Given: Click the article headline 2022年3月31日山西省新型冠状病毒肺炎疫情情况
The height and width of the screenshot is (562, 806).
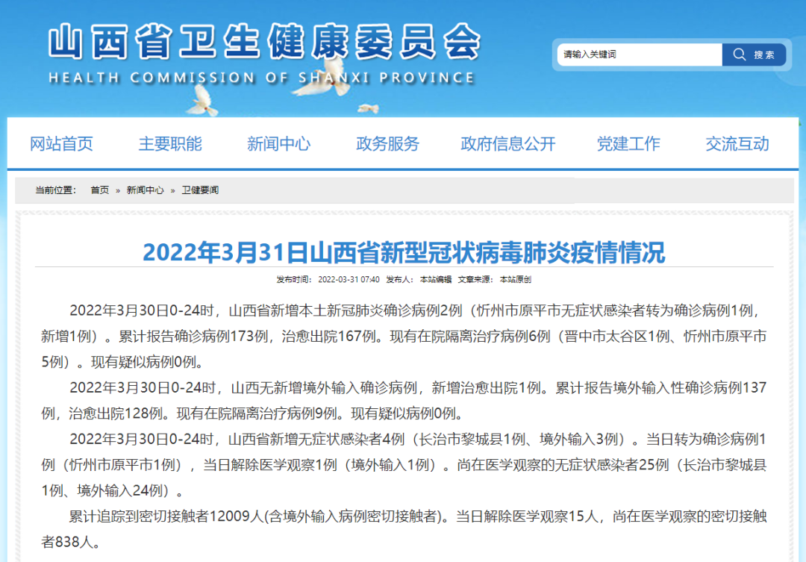Looking at the screenshot, I should [x=404, y=252].
